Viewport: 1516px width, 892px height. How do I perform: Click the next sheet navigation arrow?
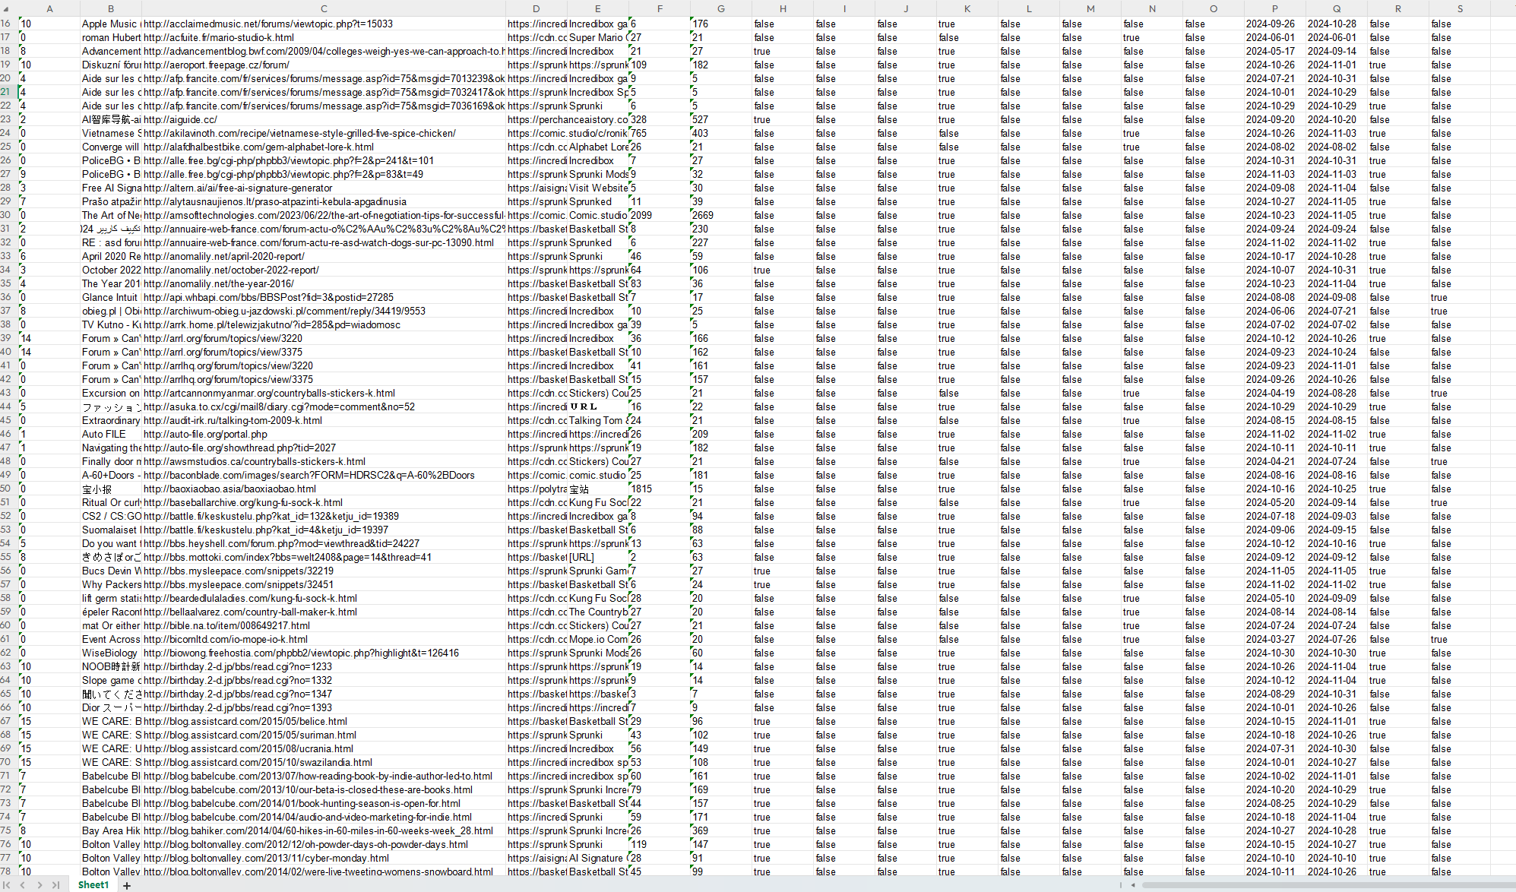[x=40, y=885]
